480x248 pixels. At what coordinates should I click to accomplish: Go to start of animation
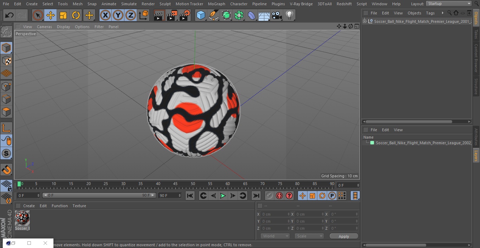click(x=190, y=196)
